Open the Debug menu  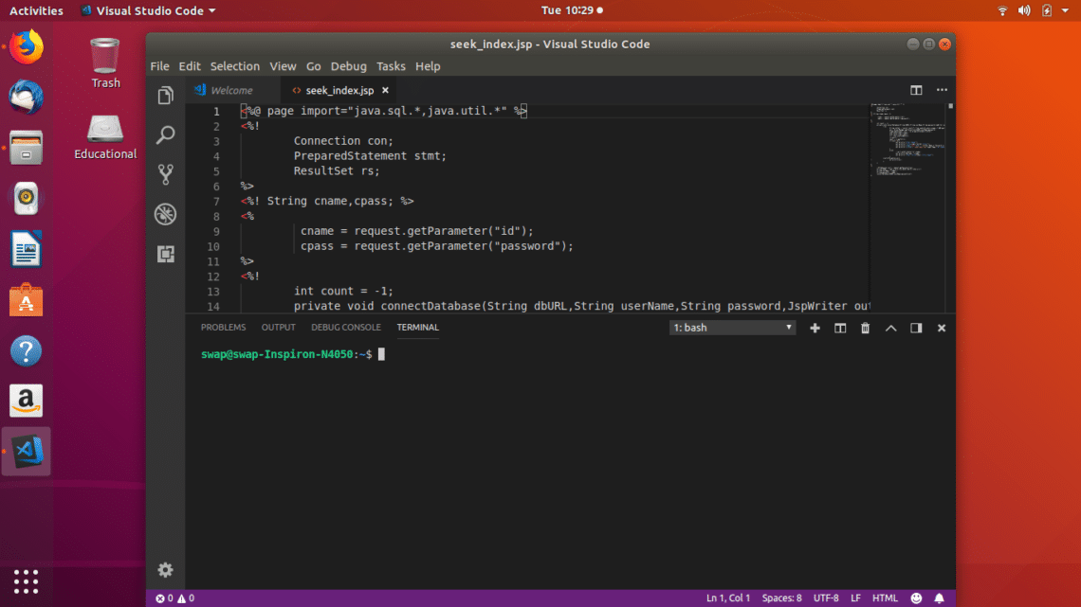point(349,66)
